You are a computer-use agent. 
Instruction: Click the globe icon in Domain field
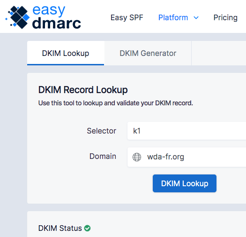click(137, 157)
